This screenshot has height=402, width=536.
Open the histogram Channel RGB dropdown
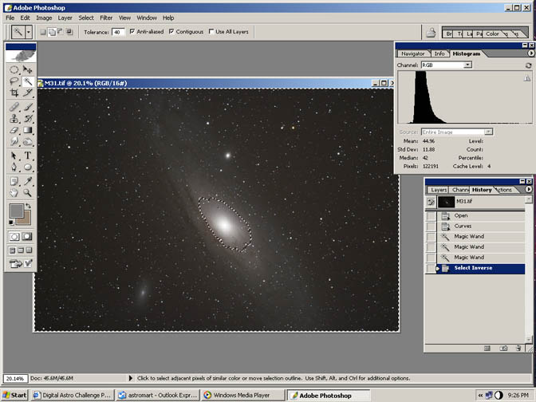445,65
